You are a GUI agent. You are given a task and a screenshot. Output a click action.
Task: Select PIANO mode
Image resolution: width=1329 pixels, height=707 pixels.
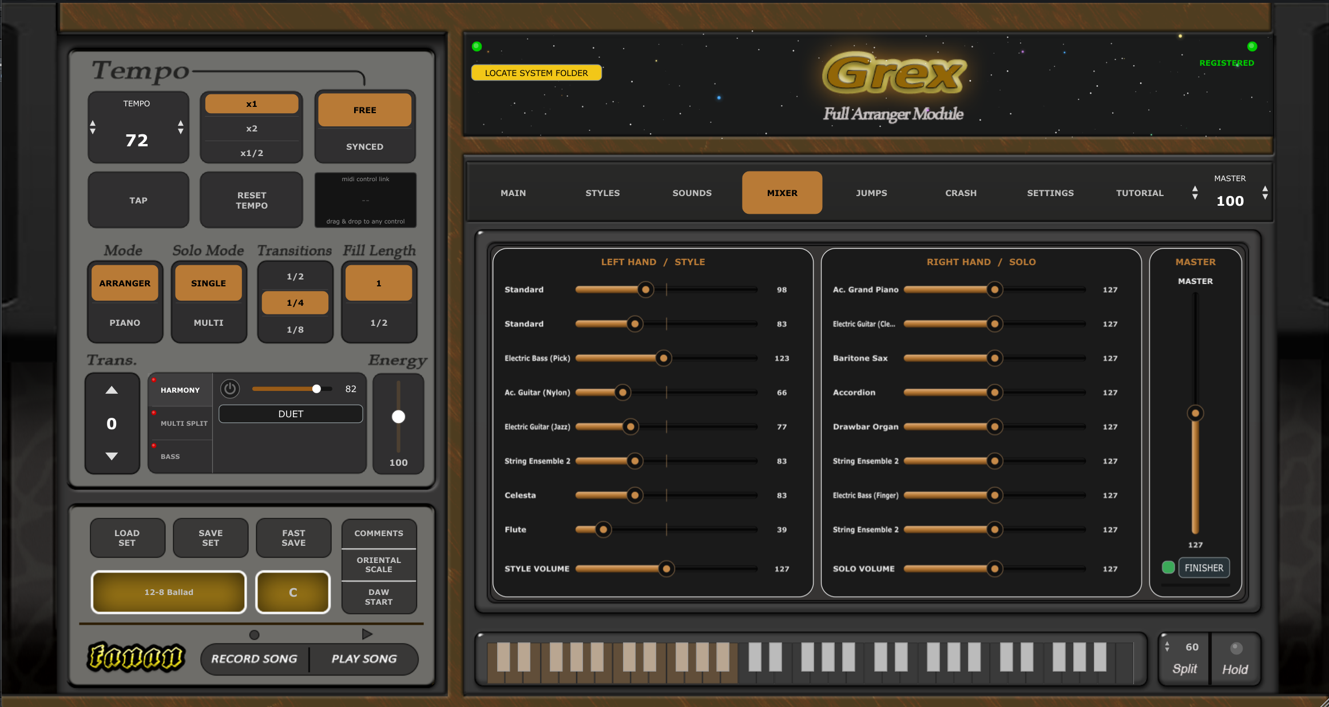[125, 322]
